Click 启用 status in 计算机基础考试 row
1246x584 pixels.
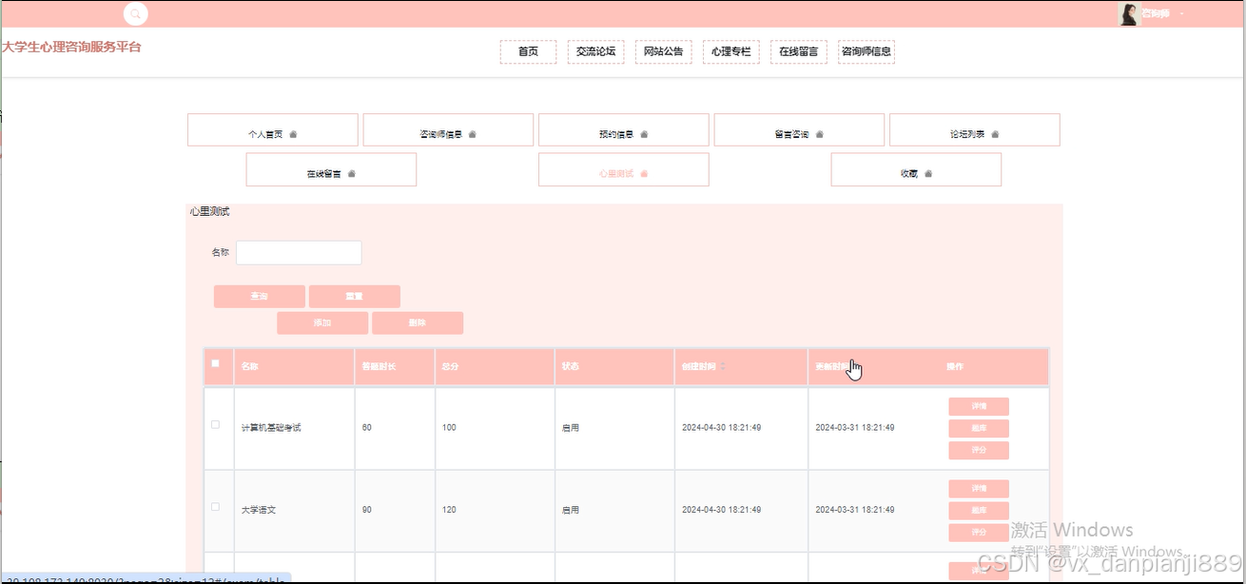coord(571,428)
